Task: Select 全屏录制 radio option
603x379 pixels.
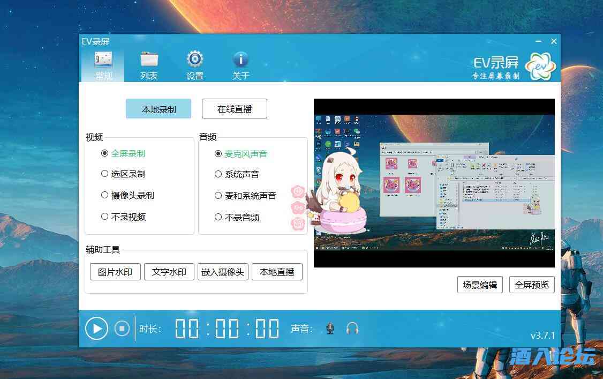Action: 123,153
